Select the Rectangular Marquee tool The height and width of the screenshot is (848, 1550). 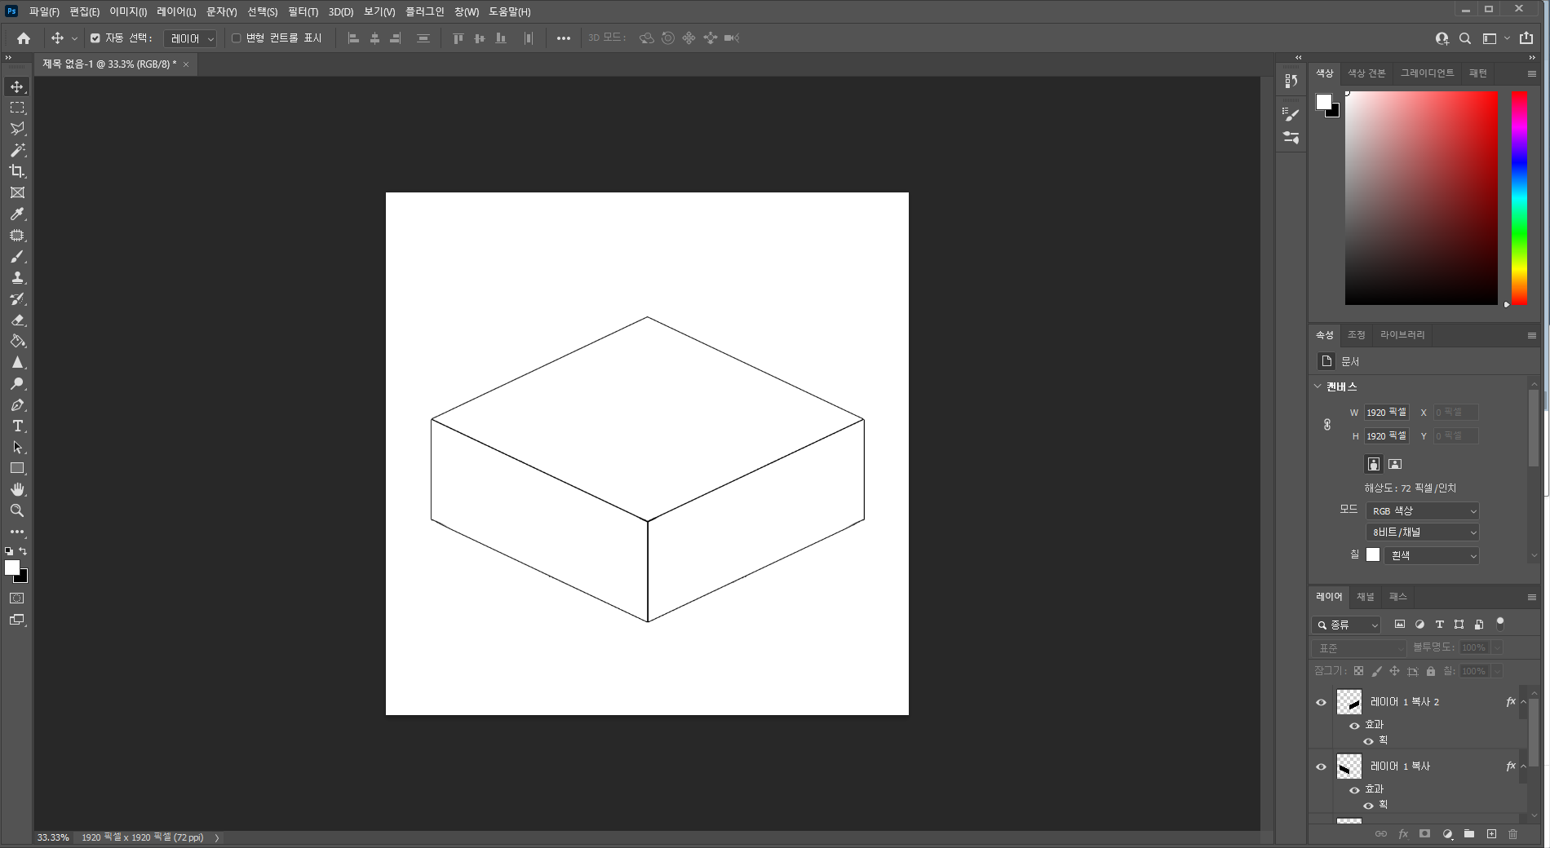tap(17, 108)
